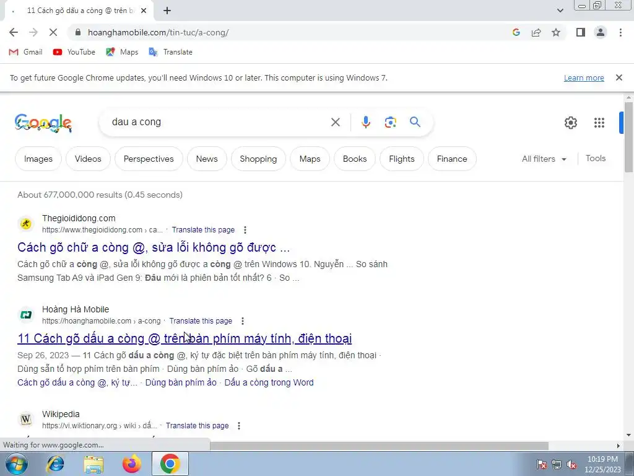Open search Tools
The height and width of the screenshot is (476, 634).
pyautogui.click(x=596, y=158)
